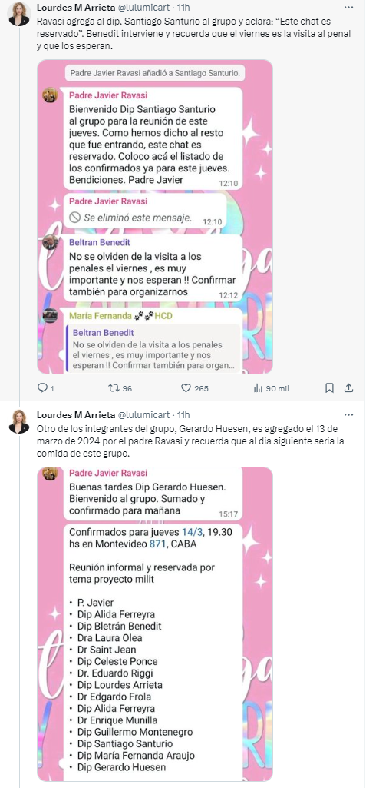The height and width of the screenshot is (788, 366).
Task: Like the first tweet with 265 likes
Action: click(x=186, y=388)
